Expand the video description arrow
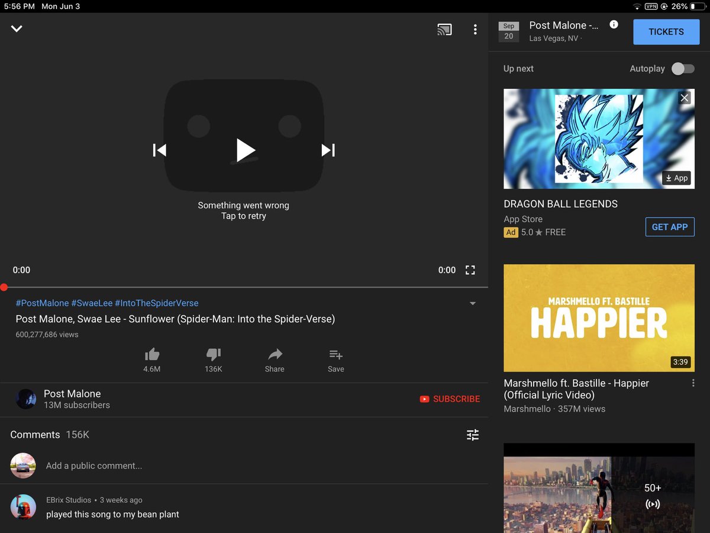Viewport: 710px width, 533px height. pos(473,303)
